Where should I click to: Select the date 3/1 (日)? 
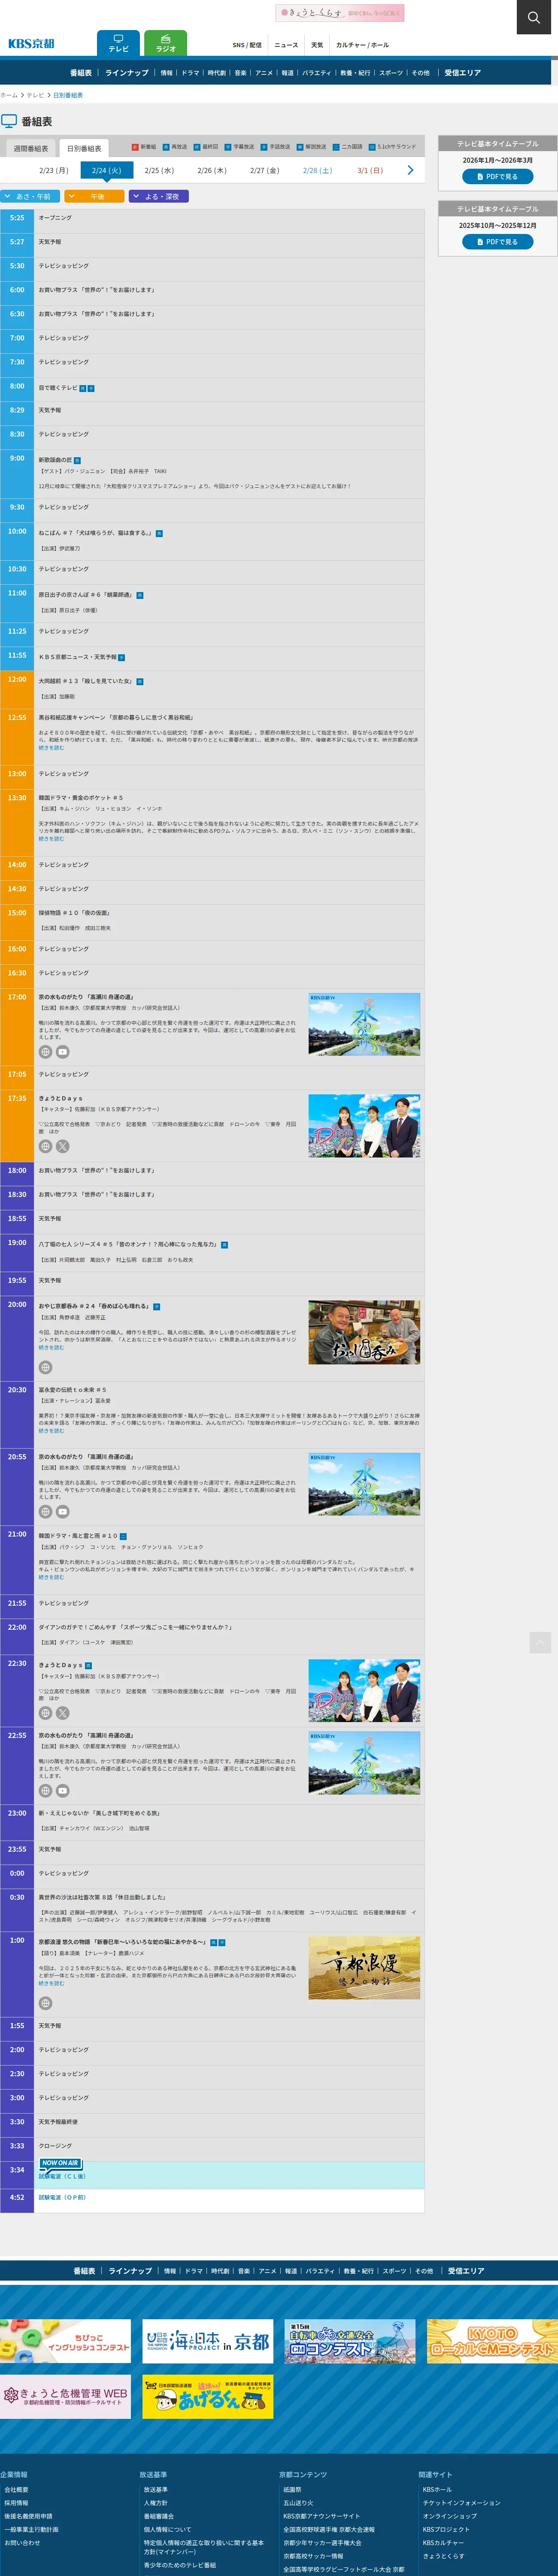tap(370, 171)
